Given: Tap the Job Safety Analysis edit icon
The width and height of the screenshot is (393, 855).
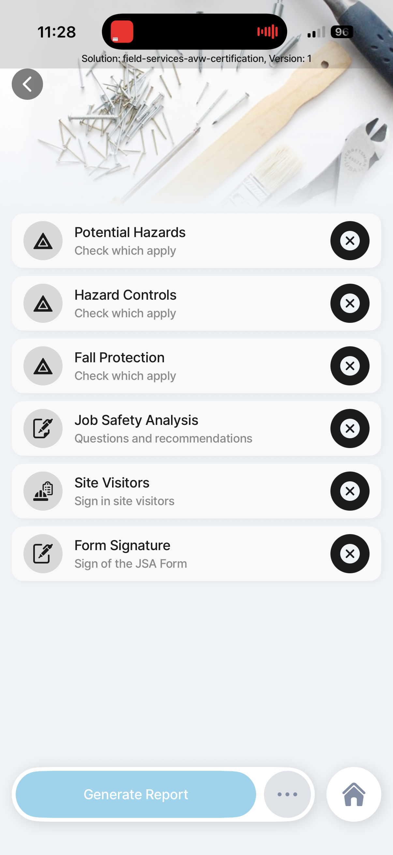Looking at the screenshot, I should [43, 428].
